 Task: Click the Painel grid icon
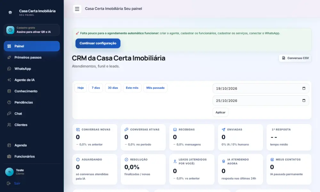point(9,46)
